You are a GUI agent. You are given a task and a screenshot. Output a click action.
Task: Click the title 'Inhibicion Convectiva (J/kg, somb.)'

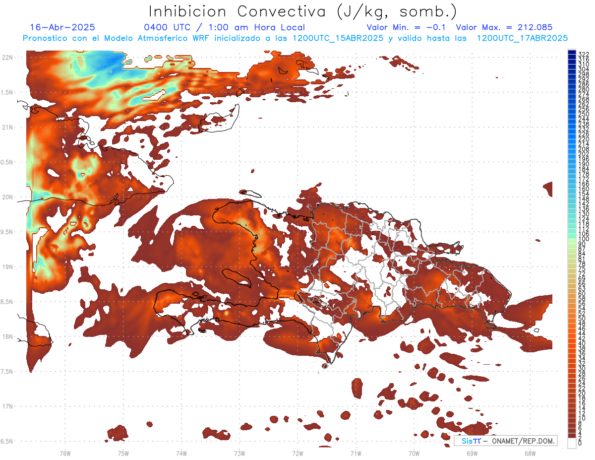click(302, 11)
